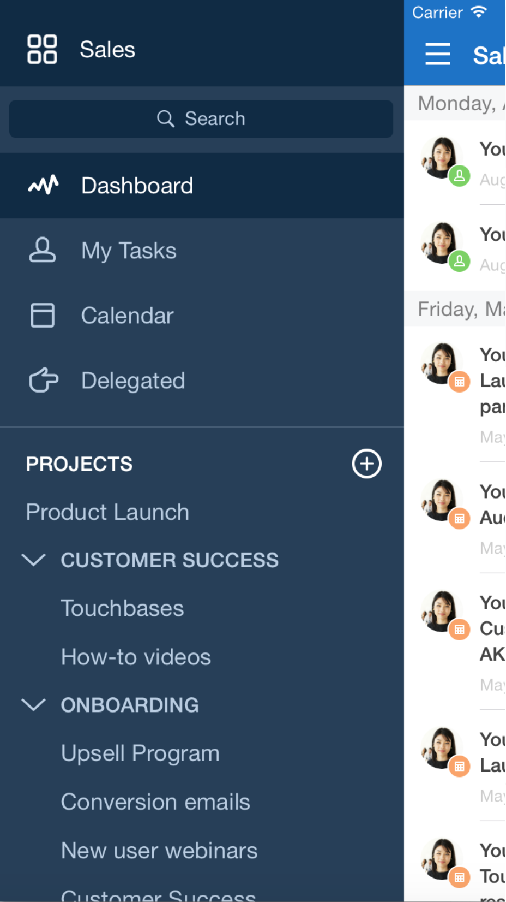Open the Product Launch project
Image resolution: width=506 pixels, height=902 pixels.
pos(107,512)
